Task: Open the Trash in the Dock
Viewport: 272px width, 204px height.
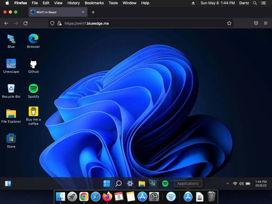Action: coord(211,196)
